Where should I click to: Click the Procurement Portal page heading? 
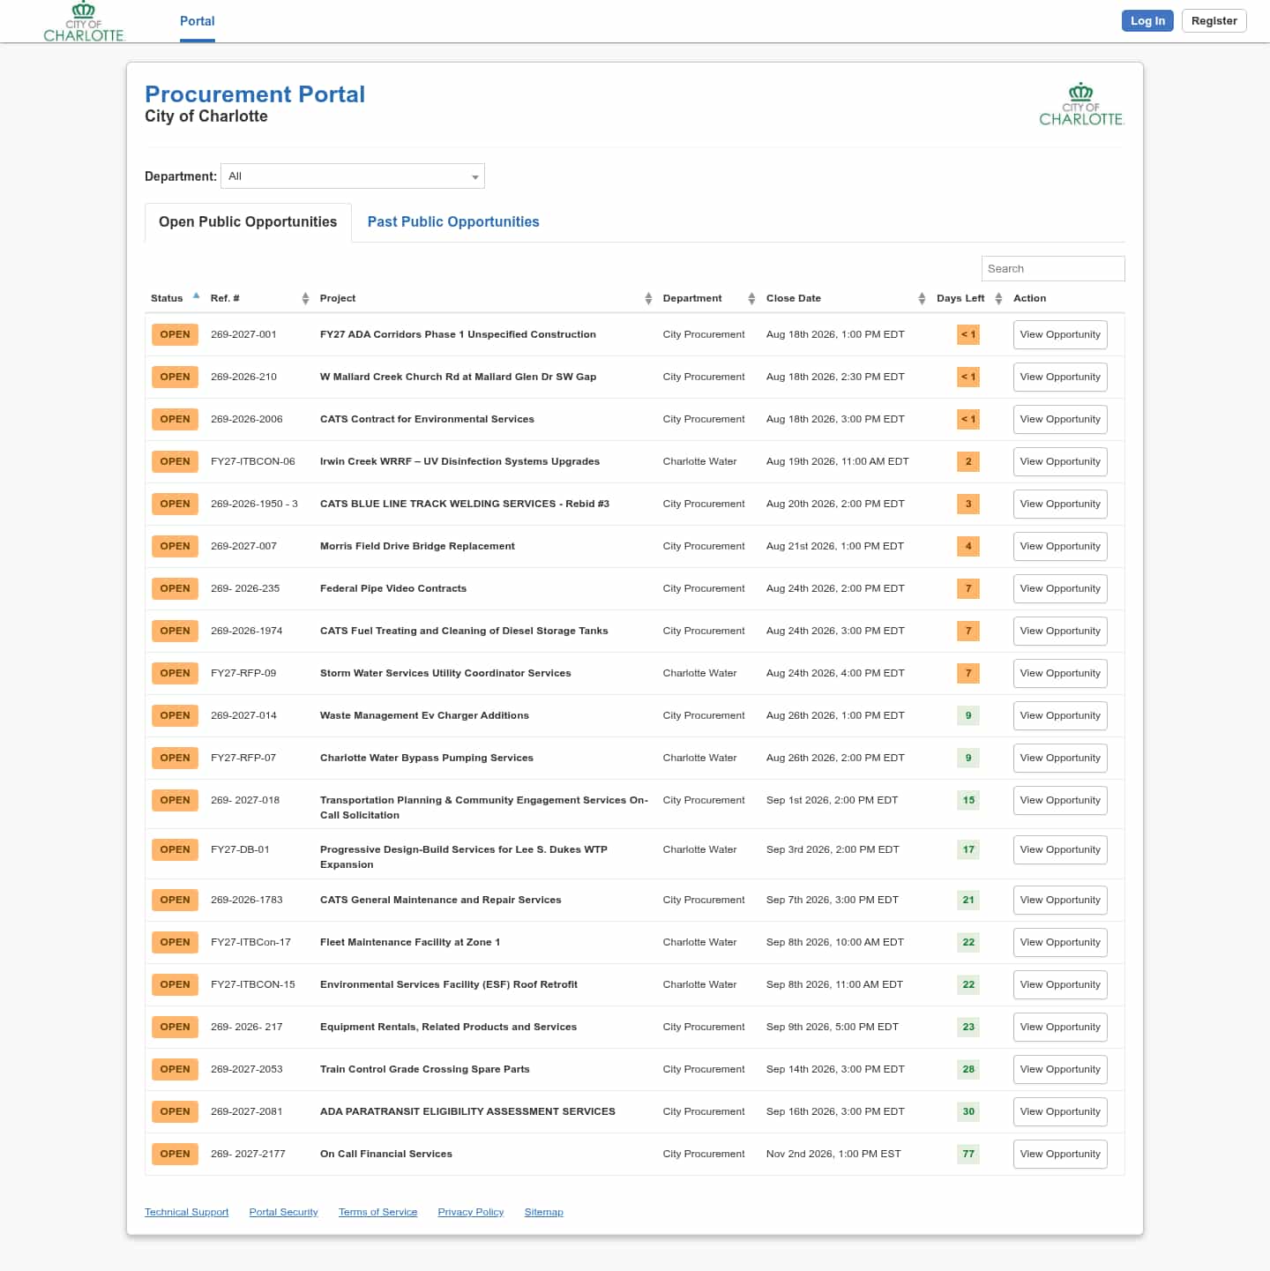pyautogui.click(x=255, y=94)
